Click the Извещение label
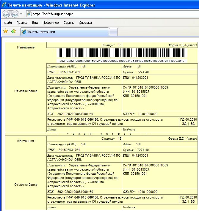Viewport: 199px width, 211px height. coord(26,47)
